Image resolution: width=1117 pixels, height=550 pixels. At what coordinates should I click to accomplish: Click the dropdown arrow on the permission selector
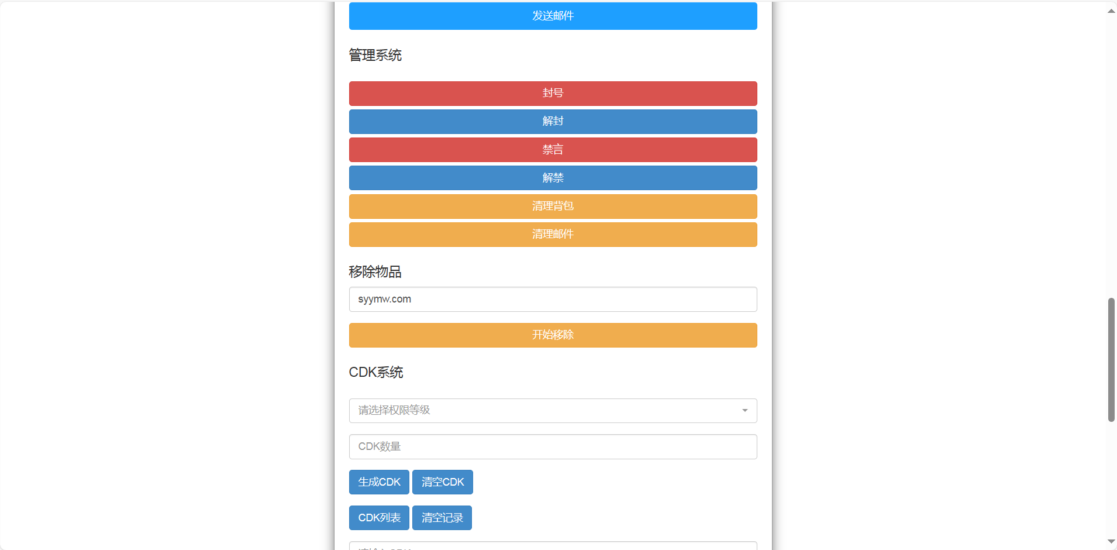click(x=744, y=410)
